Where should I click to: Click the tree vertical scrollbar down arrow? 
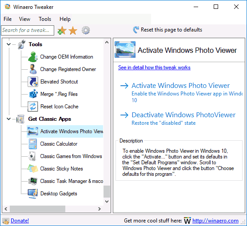(x=107, y=202)
